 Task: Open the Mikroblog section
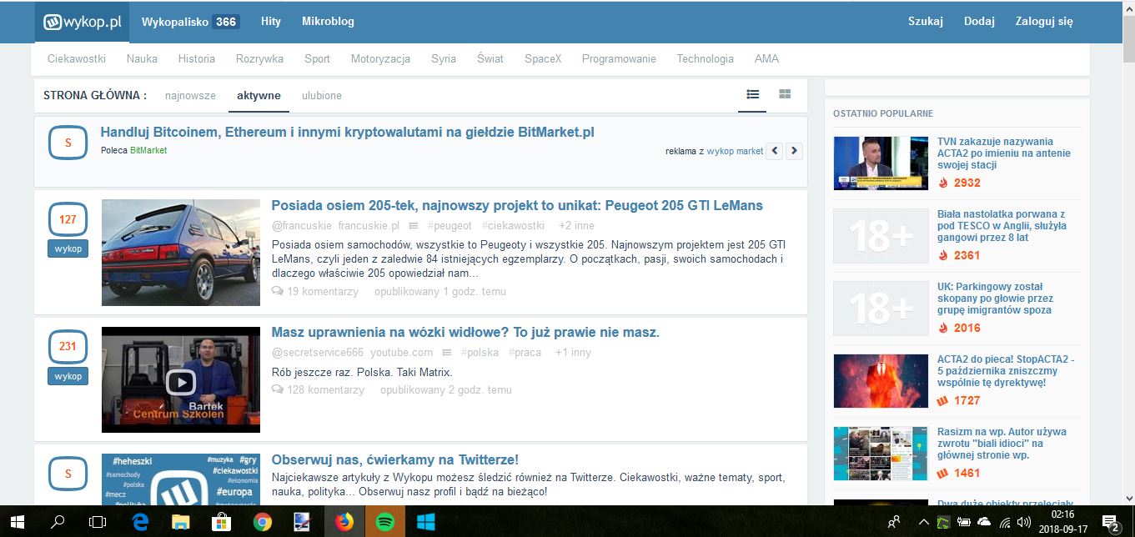coord(328,22)
